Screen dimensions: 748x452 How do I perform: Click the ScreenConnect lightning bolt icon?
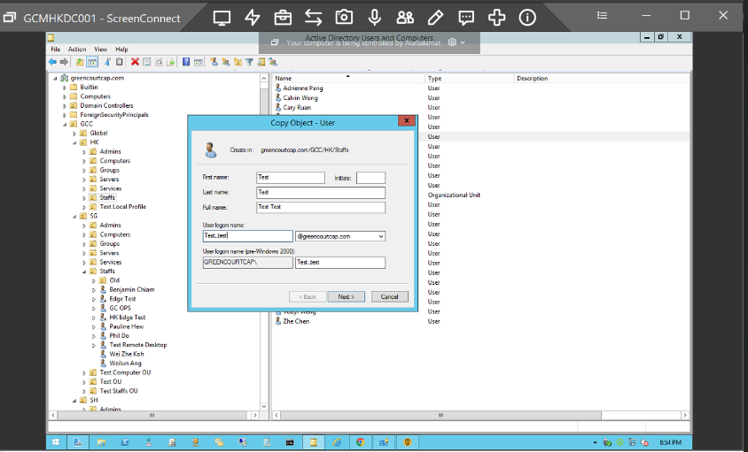[x=253, y=18]
